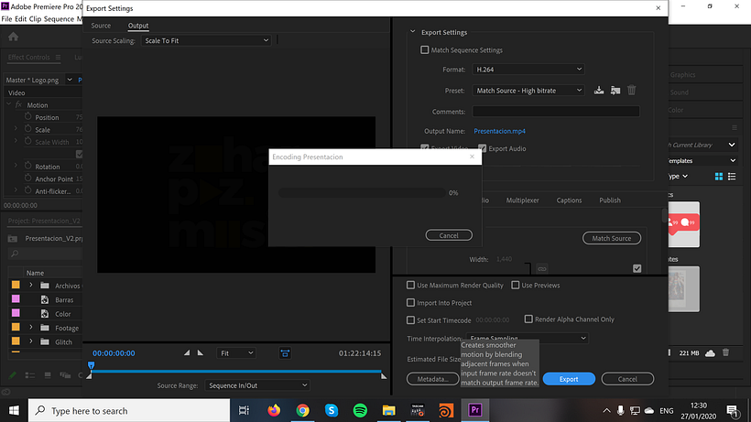Open Chrome from the taskbar
The height and width of the screenshot is (422, 751).
click(x=303, y=410)
